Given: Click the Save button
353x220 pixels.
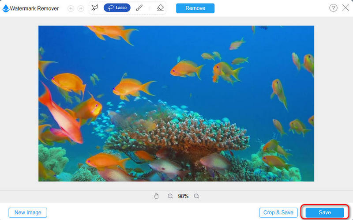Looking at the screenshot, I should (x=324, y=212).
